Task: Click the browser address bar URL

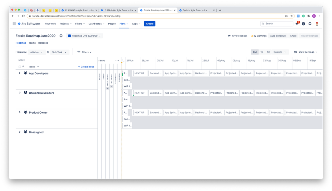Action: point(76,16)
